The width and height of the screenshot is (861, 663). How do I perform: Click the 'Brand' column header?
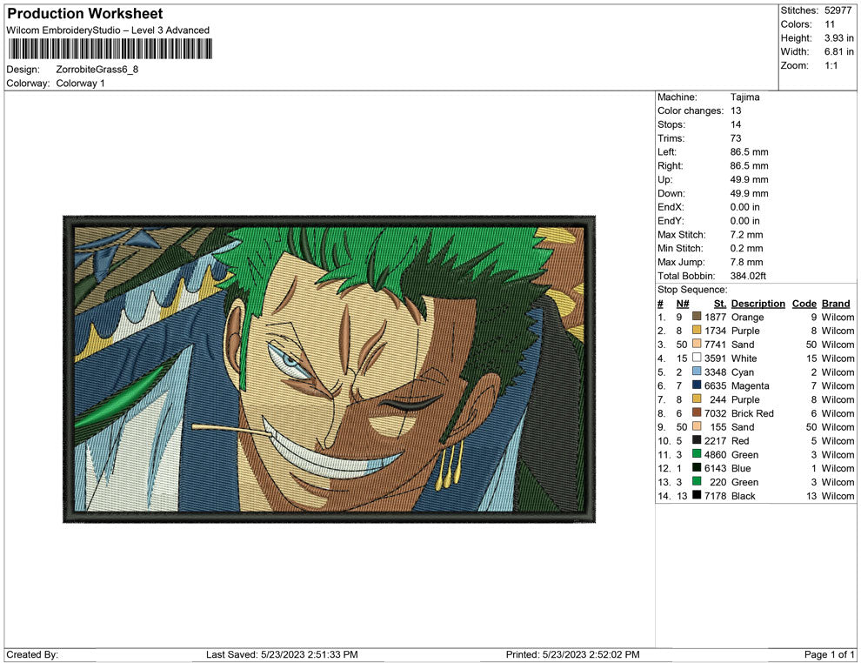pyautogui.click(x=836, y=303)
